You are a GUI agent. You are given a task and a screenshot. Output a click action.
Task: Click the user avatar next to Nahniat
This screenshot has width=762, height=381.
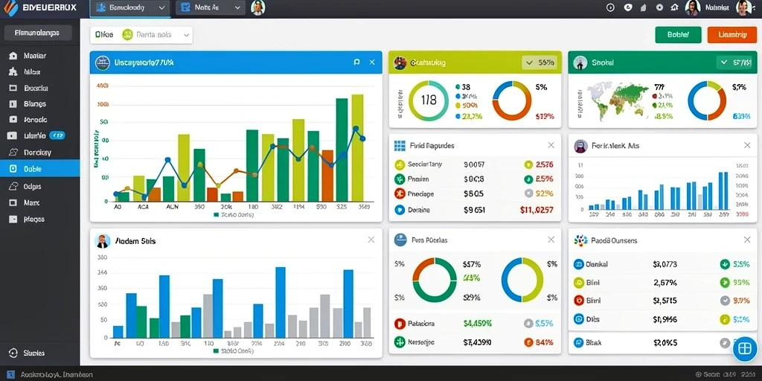[x=693, y=7]
